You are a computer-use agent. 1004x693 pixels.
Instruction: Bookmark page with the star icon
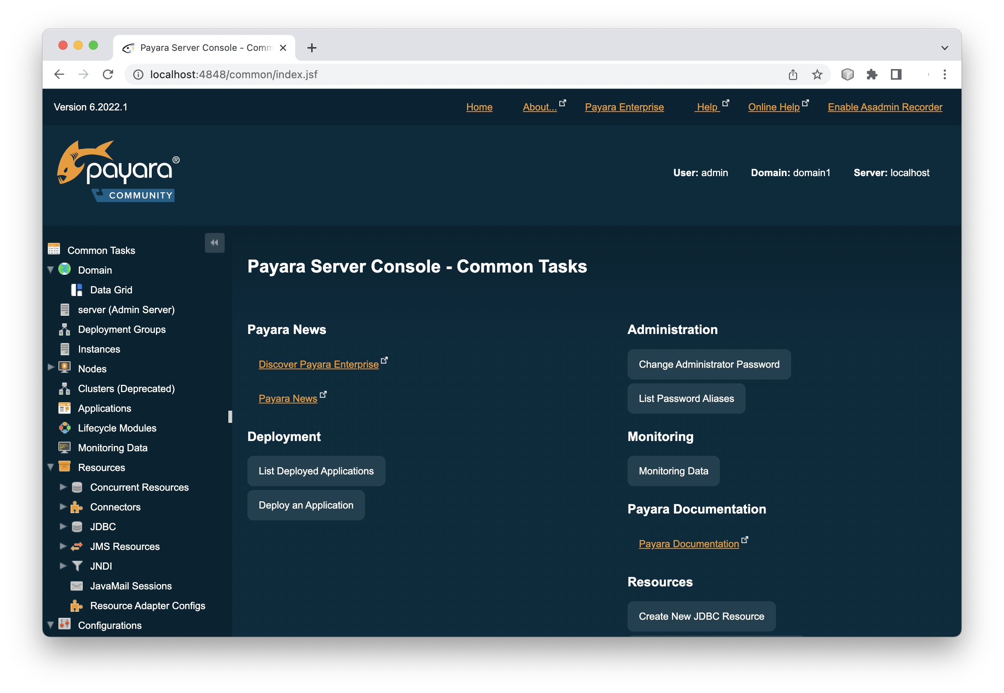817,75
